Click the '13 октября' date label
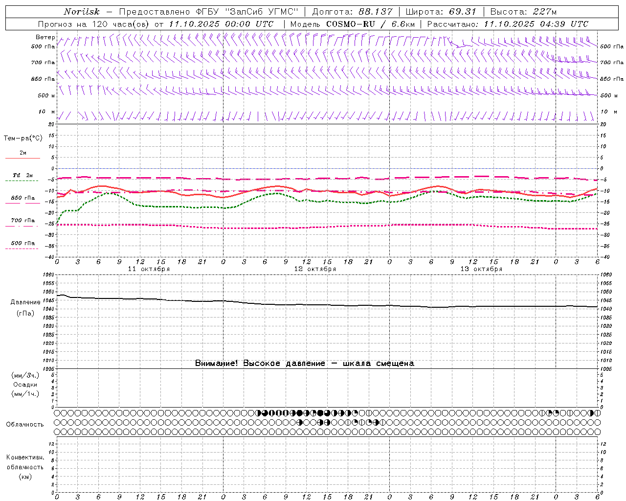 click(x=481, y=269)
